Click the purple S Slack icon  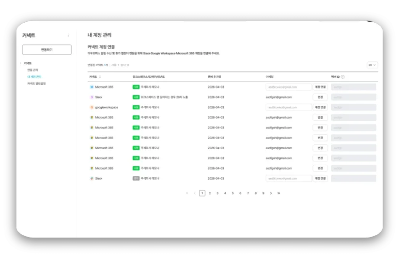[x=92, y=97]
